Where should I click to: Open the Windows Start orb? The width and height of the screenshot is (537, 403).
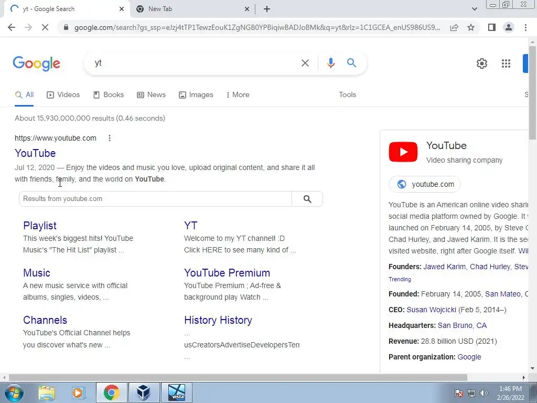click(14, 393)
